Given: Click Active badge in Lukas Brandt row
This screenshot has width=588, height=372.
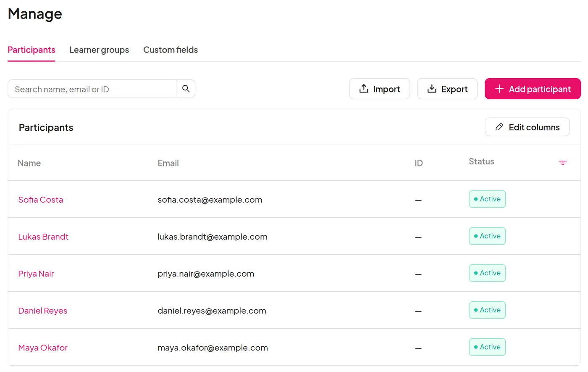Looking at the screenshot, I should click(487, 236).
